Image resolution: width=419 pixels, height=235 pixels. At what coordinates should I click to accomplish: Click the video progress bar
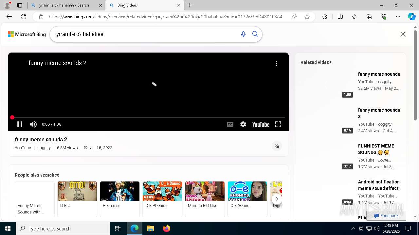click(x=148, y=117)
